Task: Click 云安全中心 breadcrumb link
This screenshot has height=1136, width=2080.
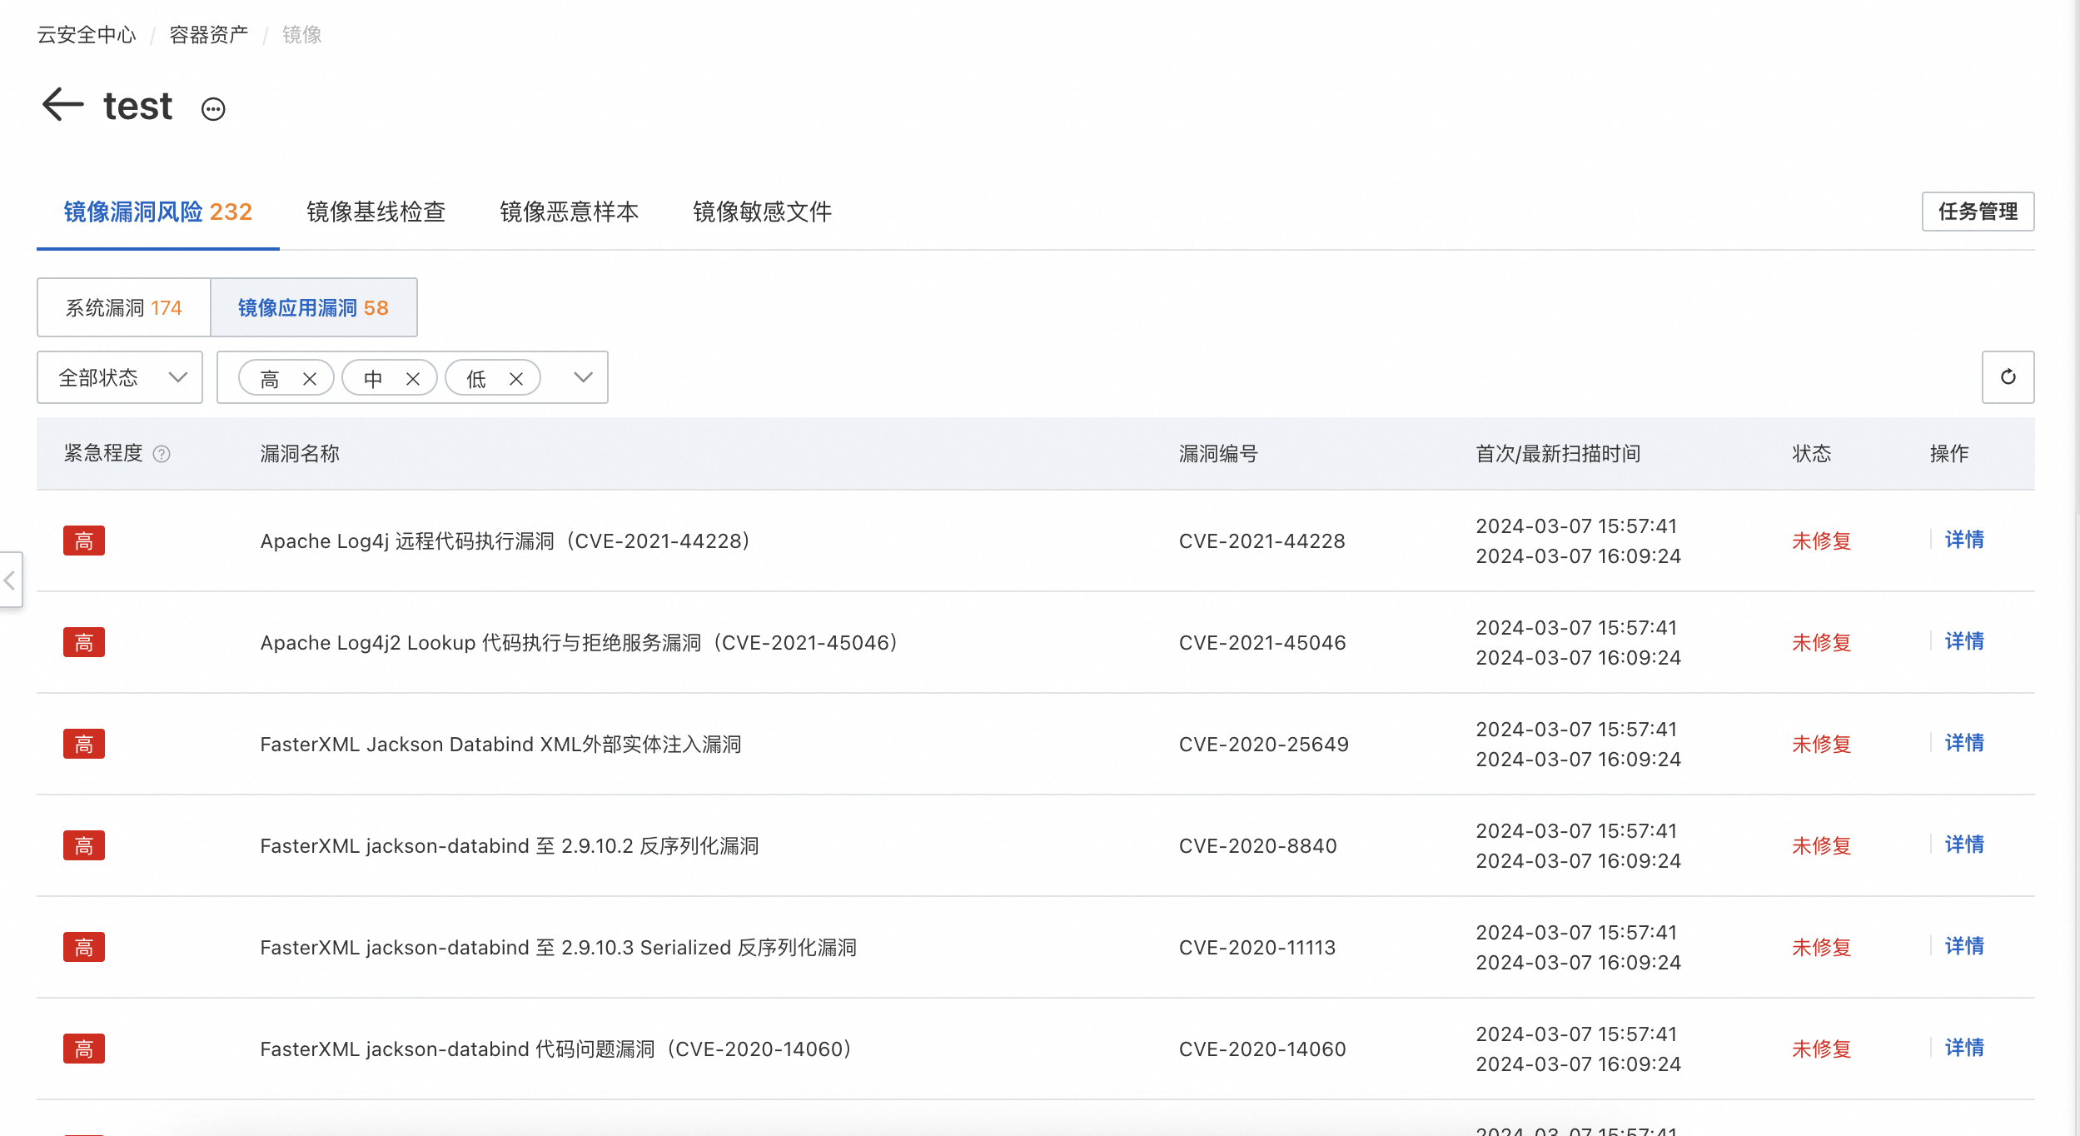Action: (87, 35)
